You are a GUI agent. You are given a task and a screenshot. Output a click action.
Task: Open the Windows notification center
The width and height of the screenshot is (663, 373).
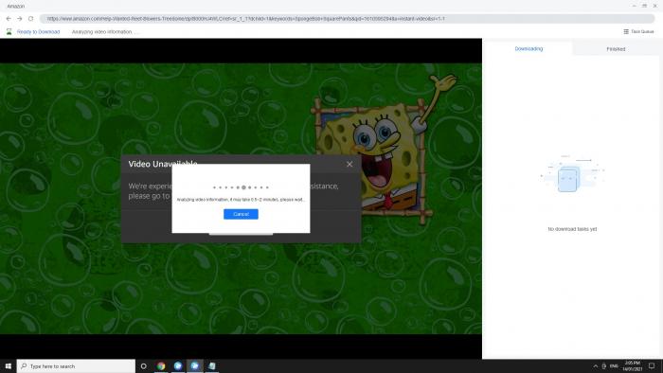[652, 366]
